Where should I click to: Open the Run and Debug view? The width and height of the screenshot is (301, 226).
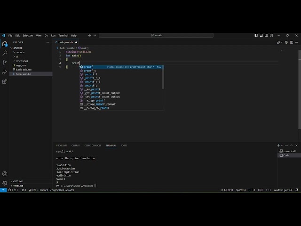[x=5, y=72]
